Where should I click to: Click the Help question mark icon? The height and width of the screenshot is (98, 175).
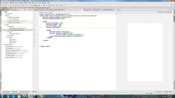(x=65, y=5)
